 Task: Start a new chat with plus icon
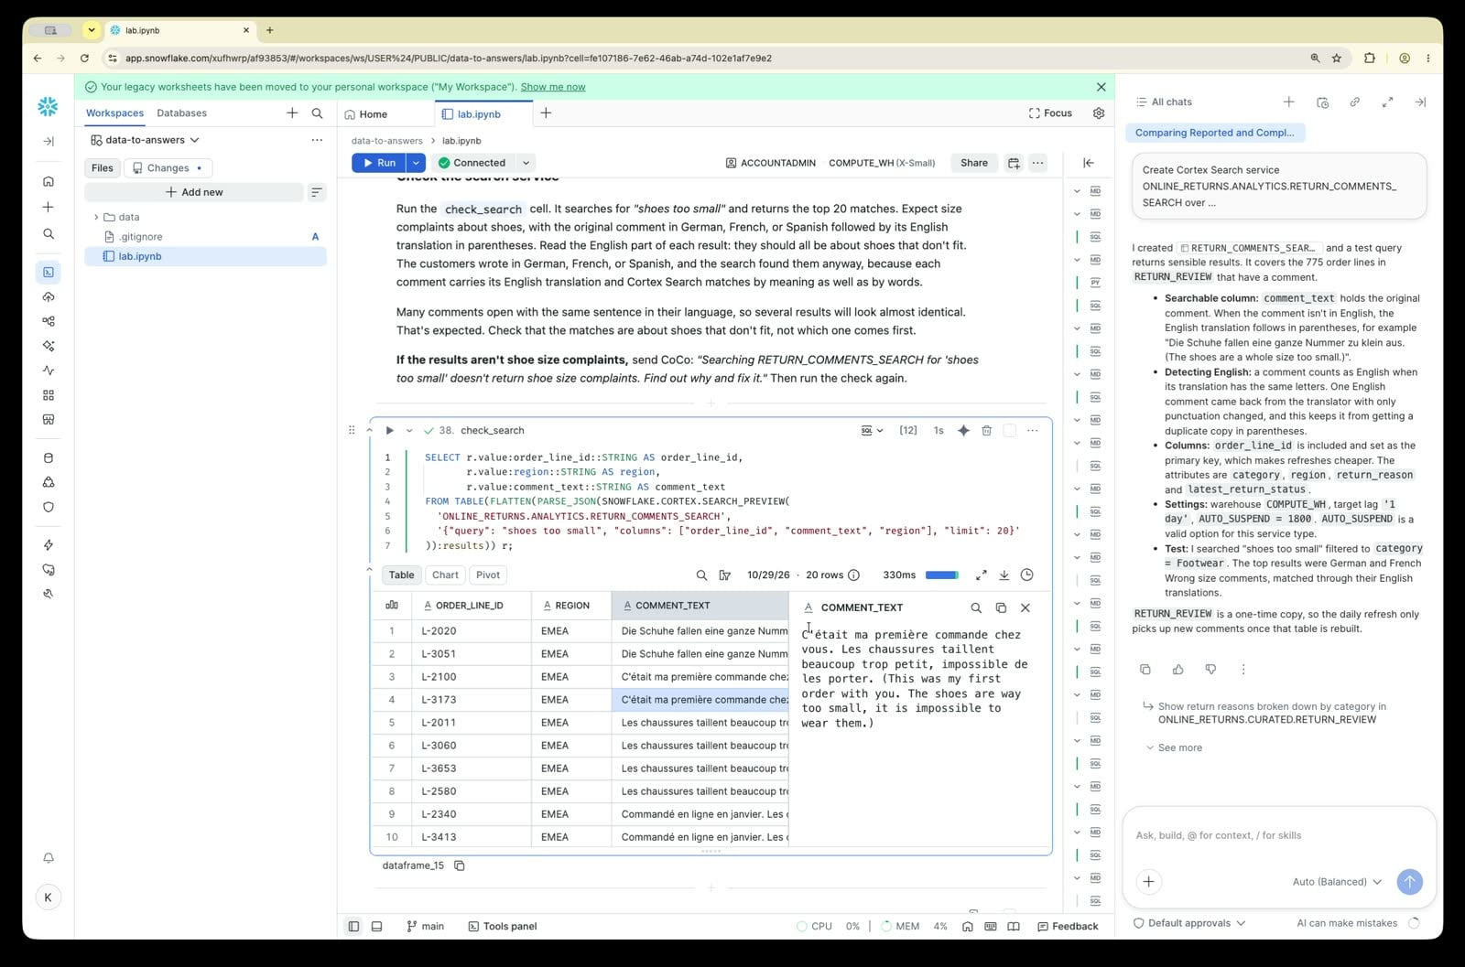click(x=1288, y=102)
